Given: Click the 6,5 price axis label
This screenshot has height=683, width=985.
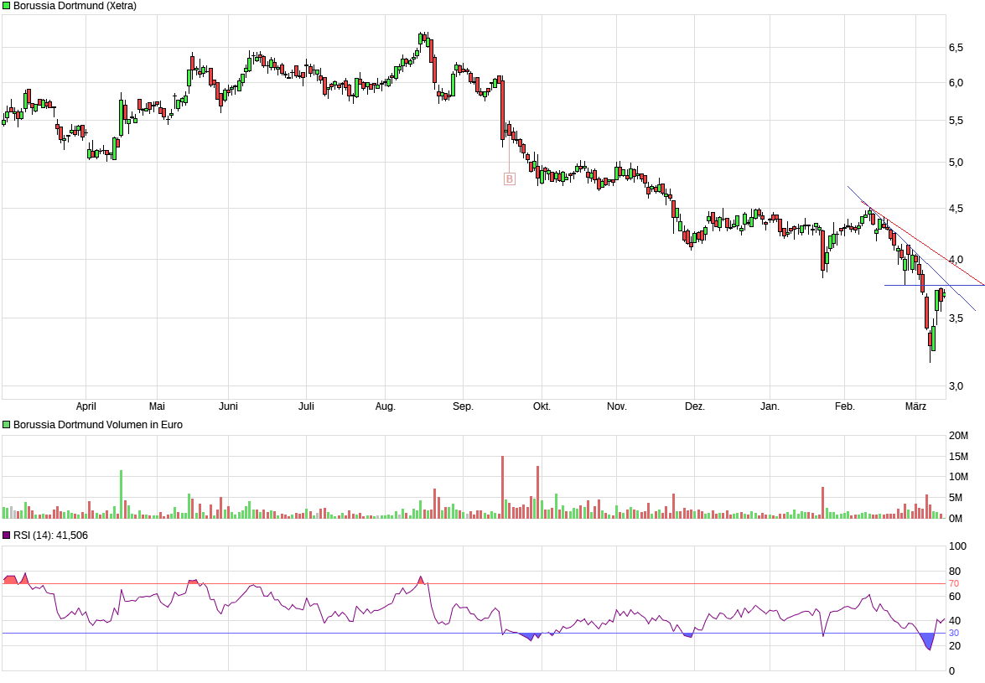Looking at the screenshot, I should tap(956, 48).
